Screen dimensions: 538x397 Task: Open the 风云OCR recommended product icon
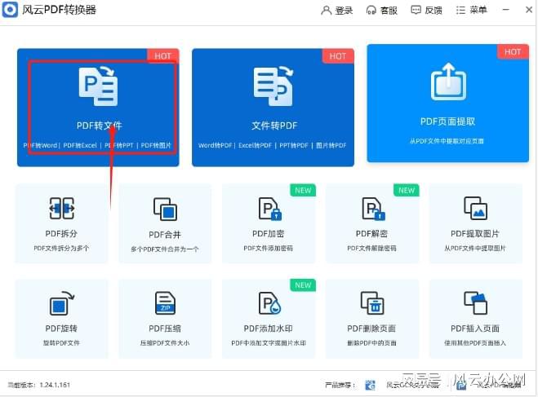370,385
